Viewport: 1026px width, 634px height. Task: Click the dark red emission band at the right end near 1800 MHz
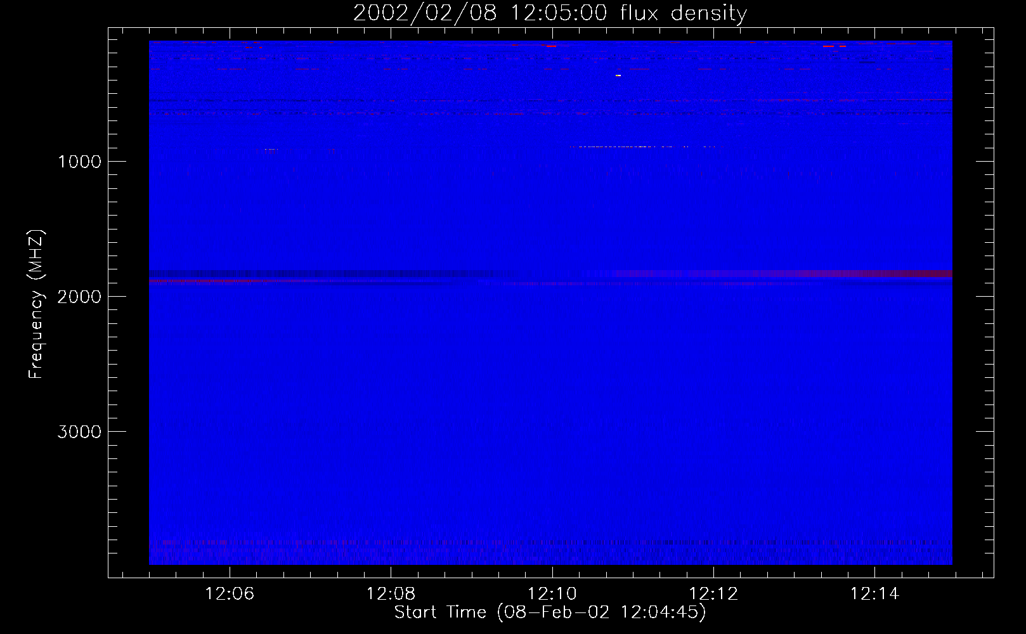tap(888, 273)
